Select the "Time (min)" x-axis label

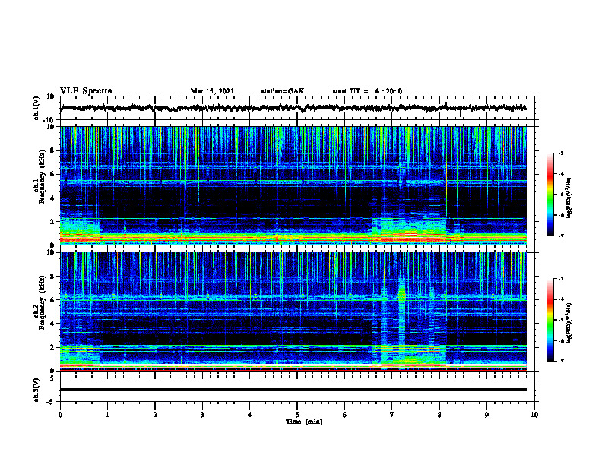click(x=304, y=422)
